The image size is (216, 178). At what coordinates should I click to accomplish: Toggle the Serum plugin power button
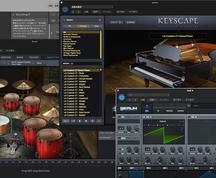(122, 97)
